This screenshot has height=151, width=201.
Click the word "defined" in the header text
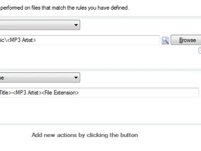pyautogui.click(x=120, y=8)
